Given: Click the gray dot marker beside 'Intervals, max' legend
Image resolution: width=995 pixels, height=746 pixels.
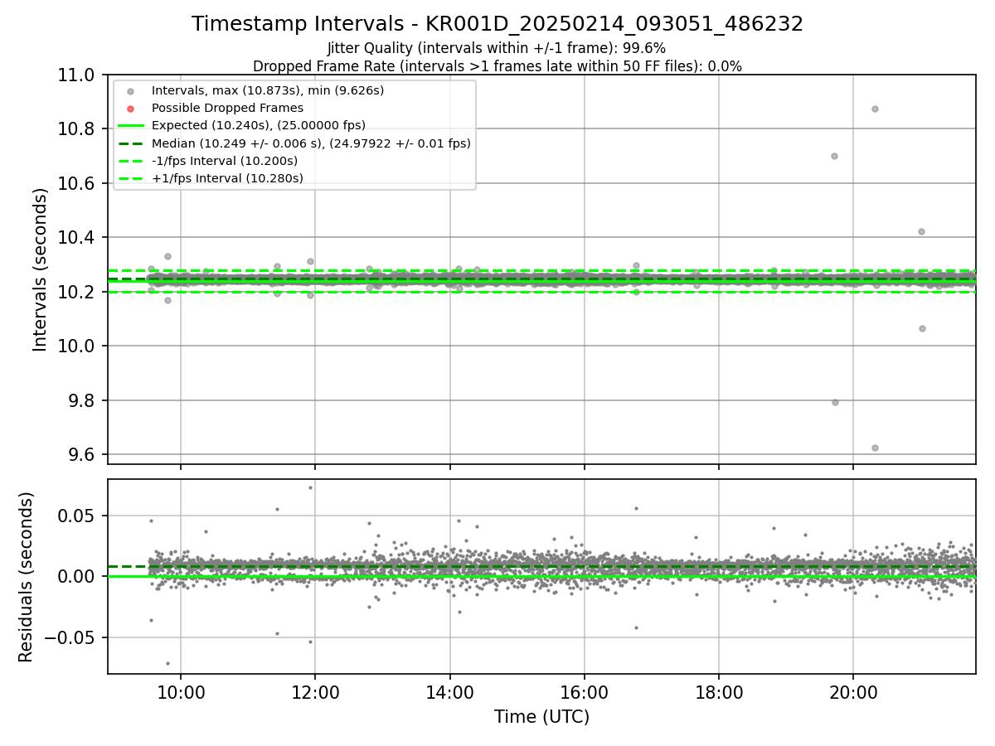Looking at the screenshot, I should 130,91.
